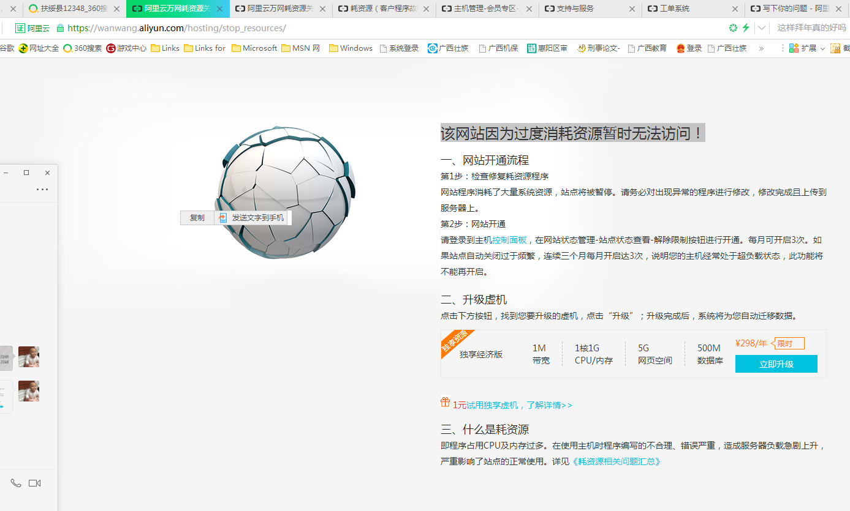Click the 控制面板 link in step 2
The image size is (850, 511).
point(510,240)
